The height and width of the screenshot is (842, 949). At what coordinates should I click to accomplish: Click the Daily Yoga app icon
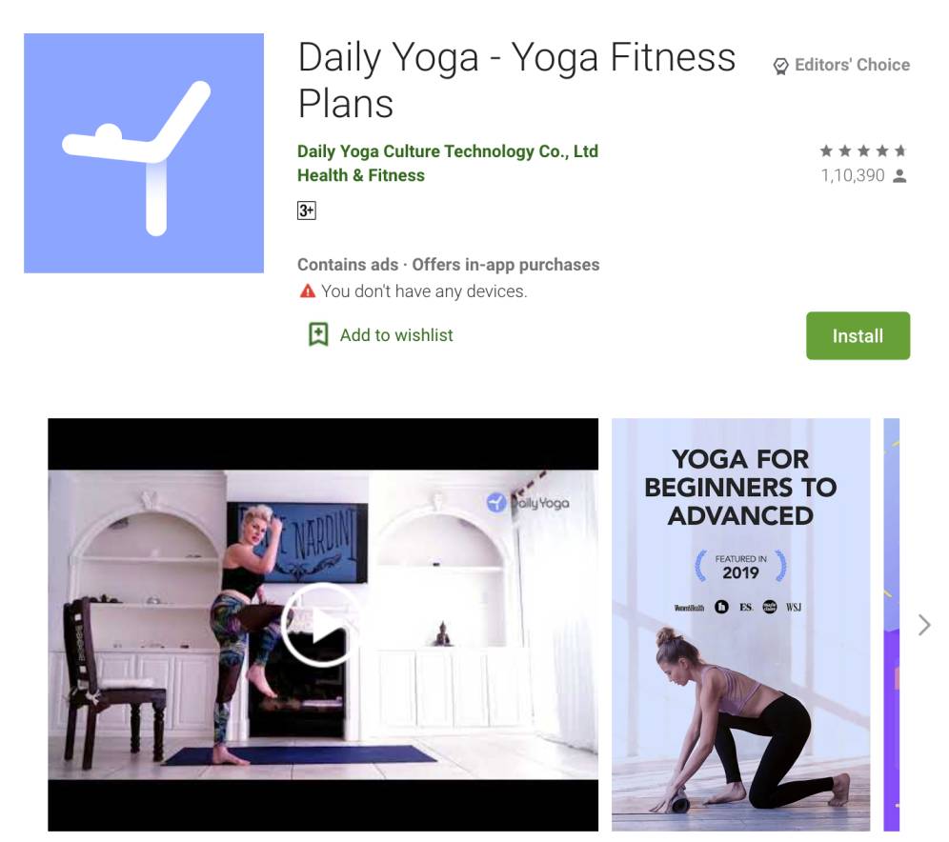[144, 153]
